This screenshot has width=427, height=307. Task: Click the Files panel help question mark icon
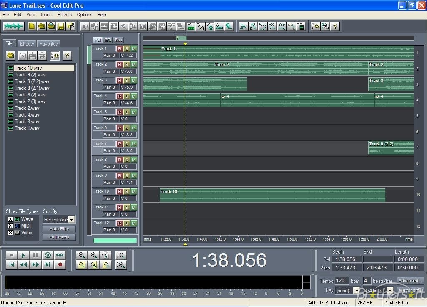(67, 56)
